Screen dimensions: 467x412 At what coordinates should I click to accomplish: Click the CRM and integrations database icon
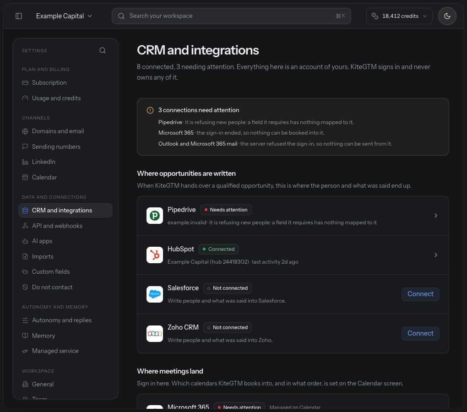pos(25,211)
